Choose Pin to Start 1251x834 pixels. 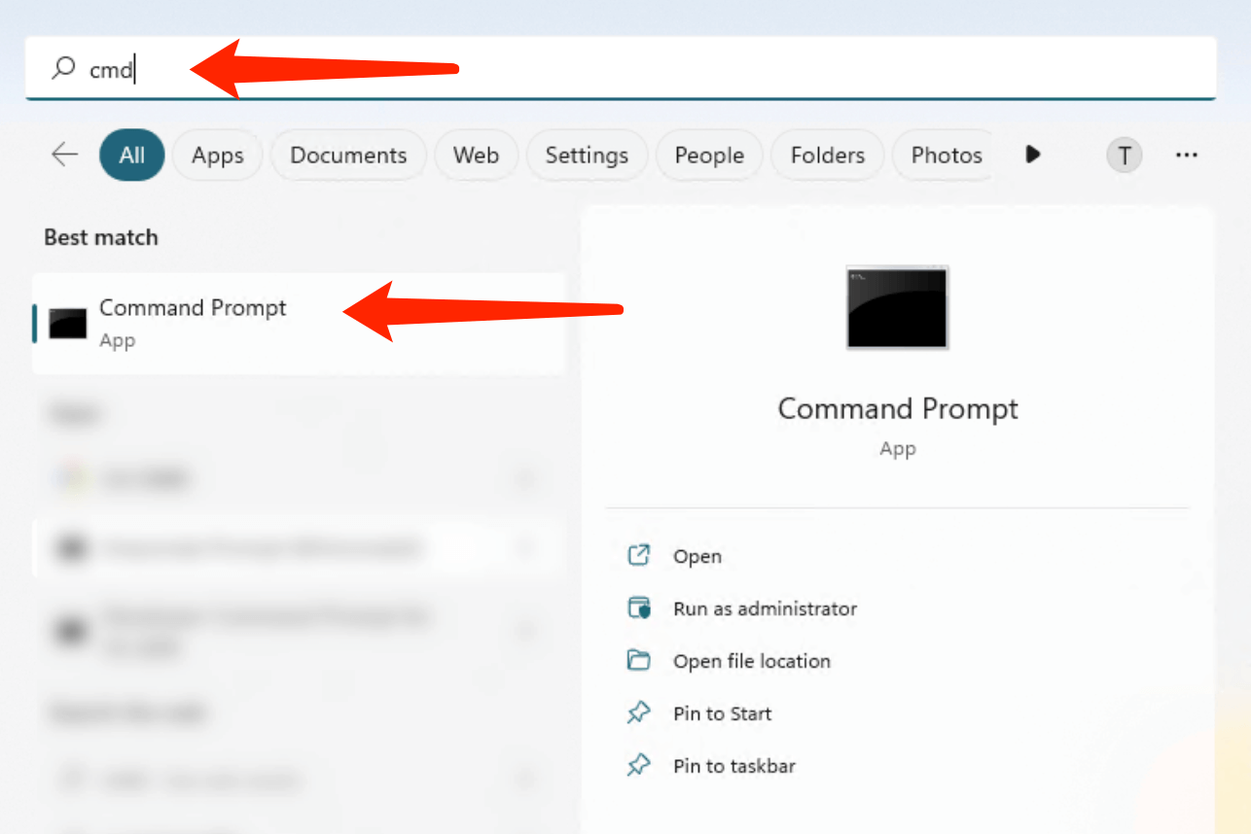coord(723,714)
